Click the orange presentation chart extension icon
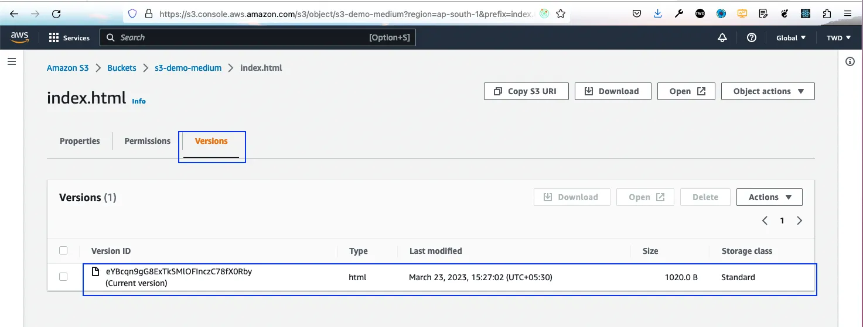 [x=742, y=13]
